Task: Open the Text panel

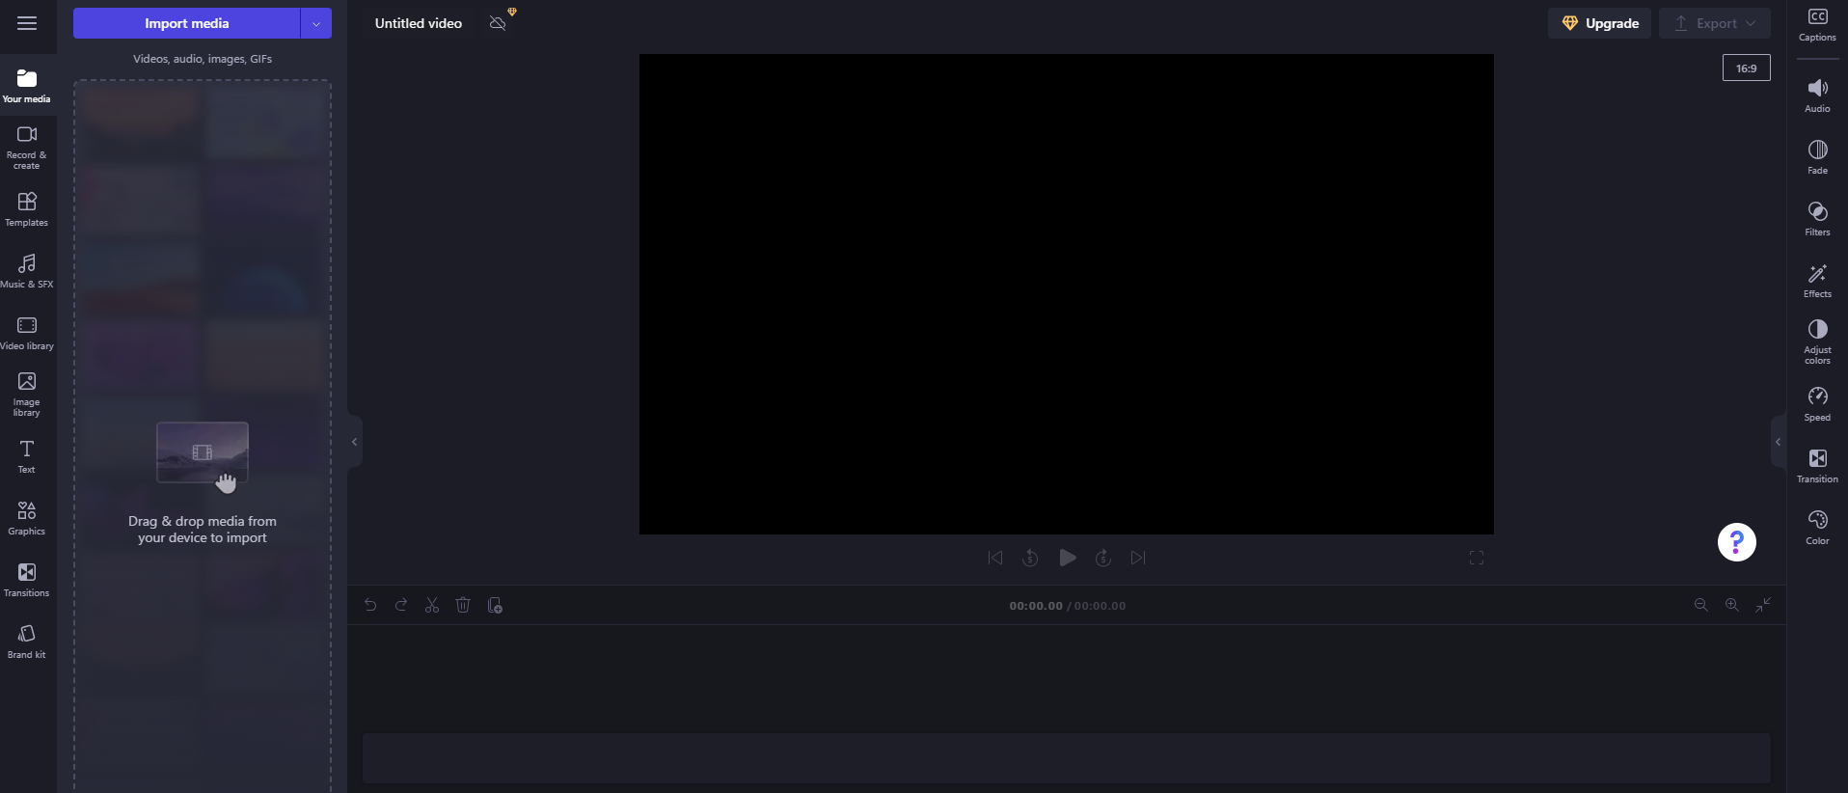Action: tap(27, 456)
